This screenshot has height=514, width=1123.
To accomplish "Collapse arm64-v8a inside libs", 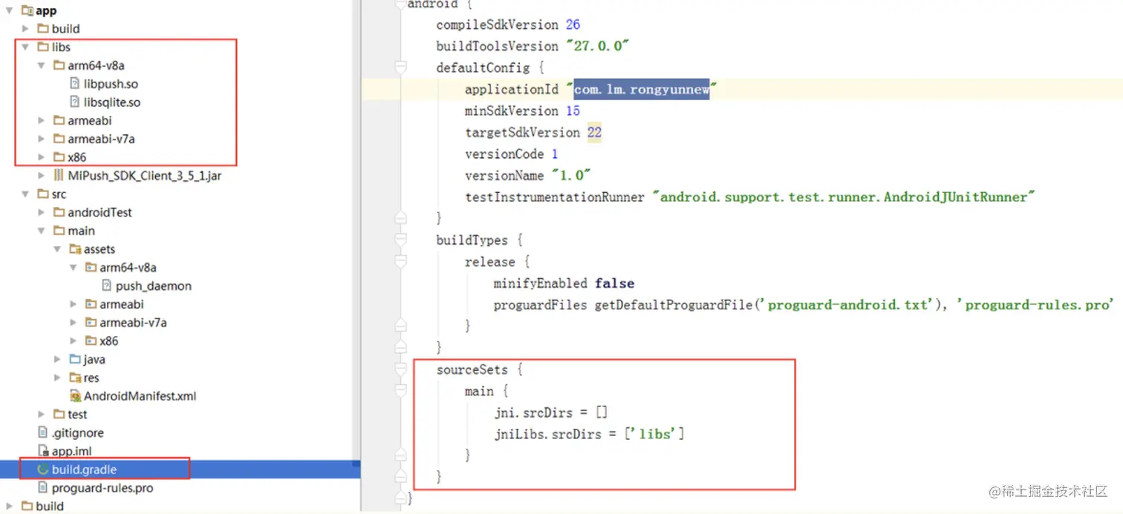I will [x=41, y=65].
